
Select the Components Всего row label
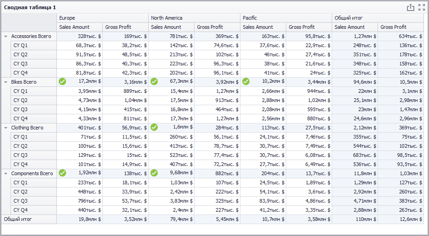point(32,173)
